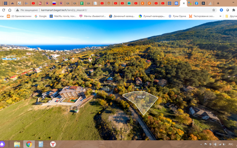Image resolution: width=237 pixels, height=148 pixels.
Task: Open the Alice assistant in the taskbar
Action: 2,144
